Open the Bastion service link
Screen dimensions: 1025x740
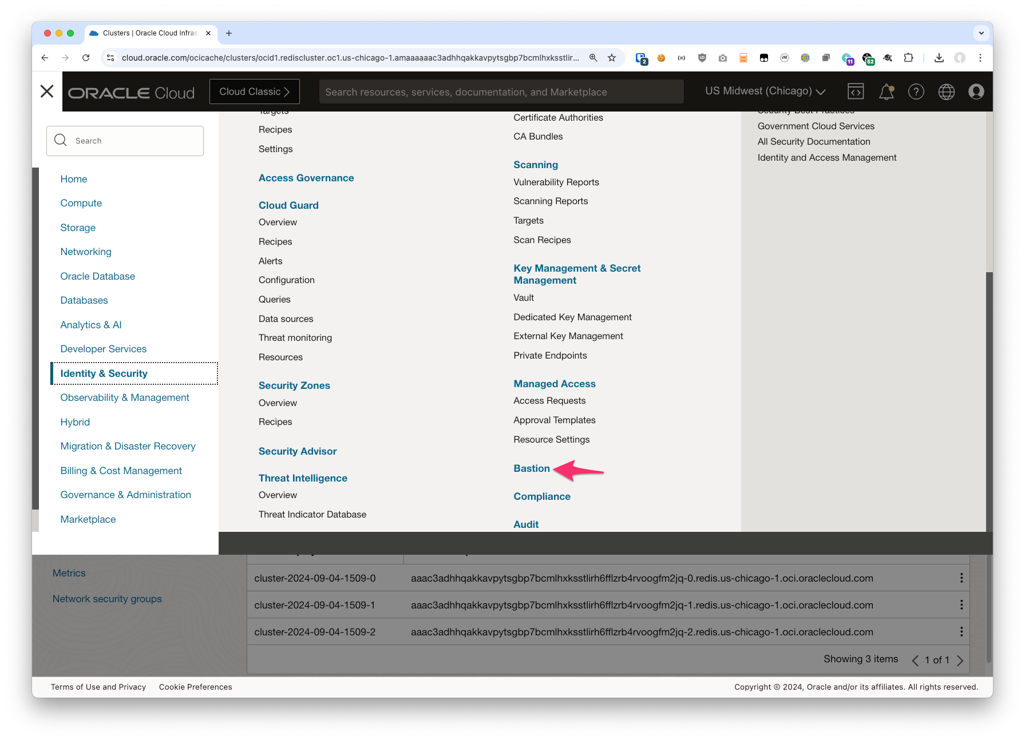point(531,468)
